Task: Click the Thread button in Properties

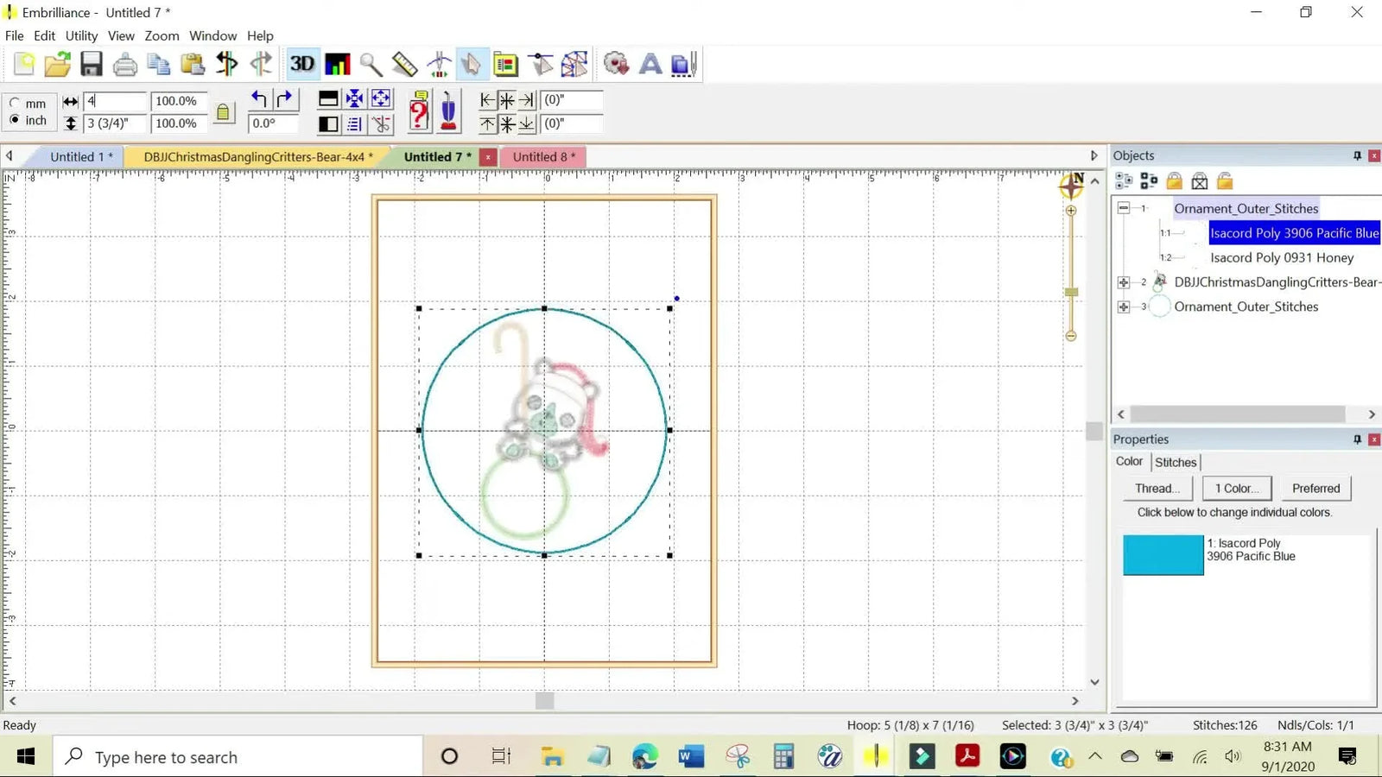Action: tap(1157, 488)
